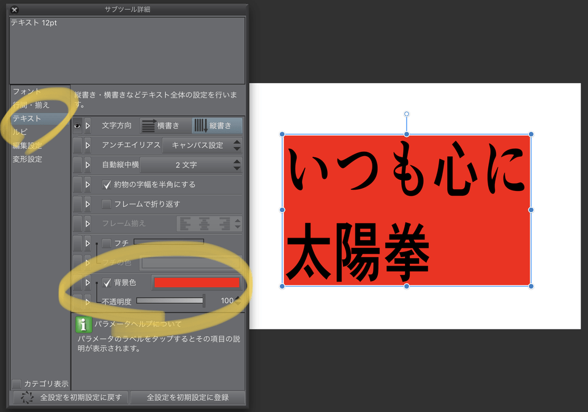
Task: Expand the 文字方向 row arrow
Action: click(x=88, y=125)
